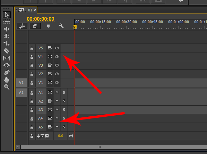Hide track V1 output with eye
207x154 pixels.
coord(57,83)
